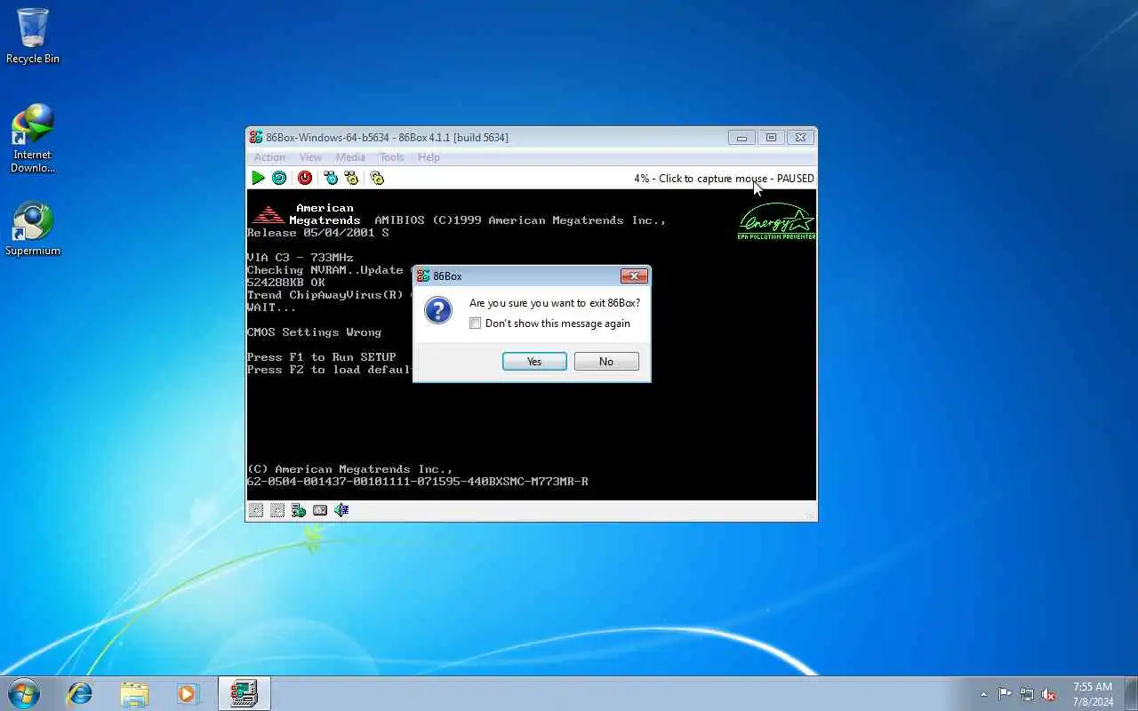
Task: Open Windows Media Player from taskbar
Action: coord(188,693)
